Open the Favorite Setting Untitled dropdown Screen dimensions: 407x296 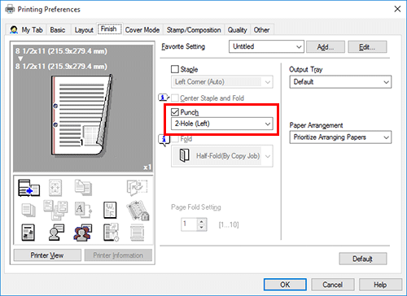[x=266, y=46]
